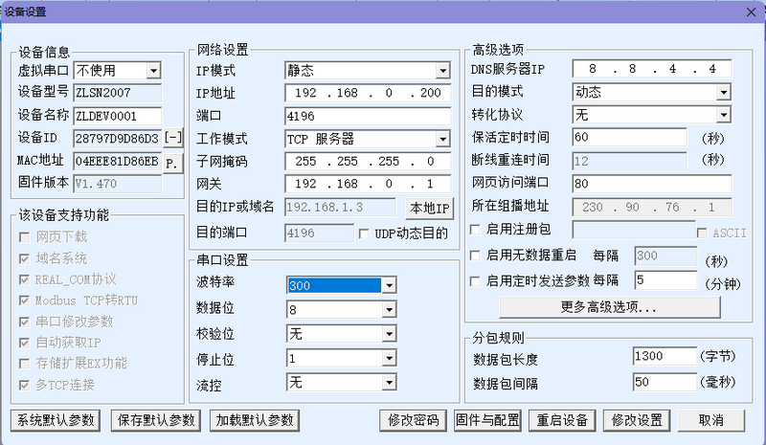Viewport: 766px width, 445px height.
Task: Enable the 启用无数据重启 checkbox
Action: coord(475,255)
